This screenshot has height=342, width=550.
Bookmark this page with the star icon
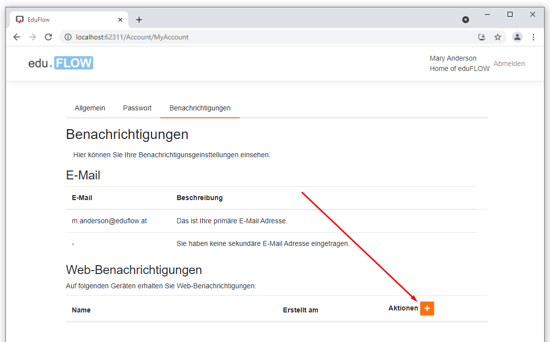pos(498,37)
